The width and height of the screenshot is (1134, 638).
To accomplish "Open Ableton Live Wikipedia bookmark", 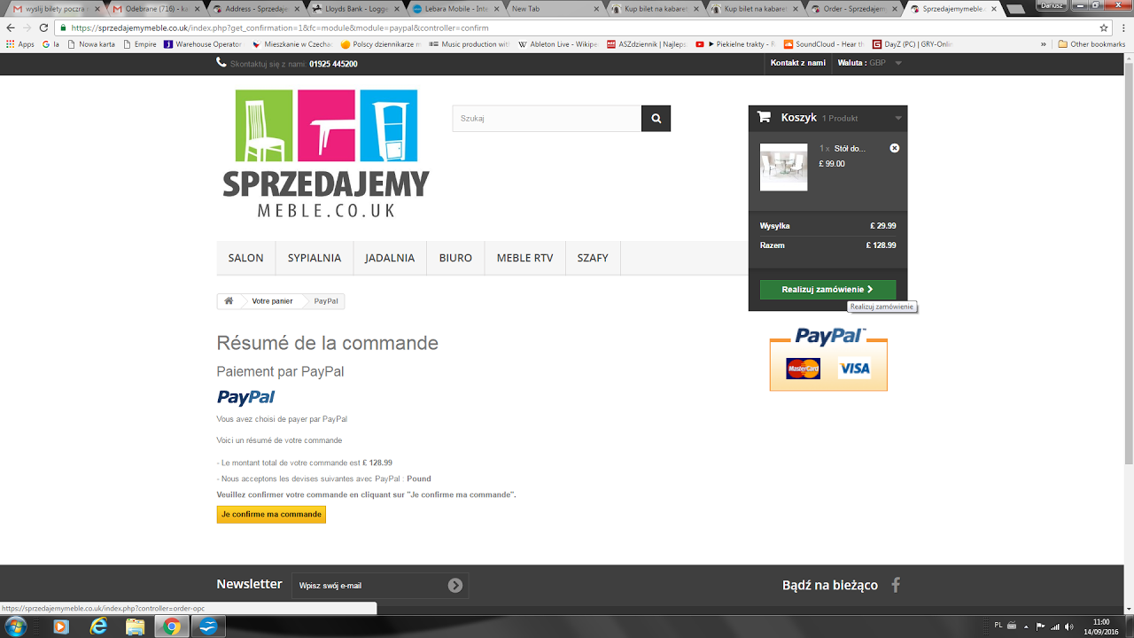I will coord(558,44).
